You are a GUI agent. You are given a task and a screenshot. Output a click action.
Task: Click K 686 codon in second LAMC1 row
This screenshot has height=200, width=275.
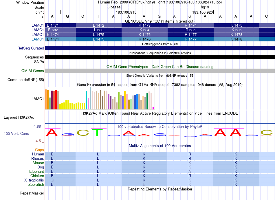click(x=236, y=30)
